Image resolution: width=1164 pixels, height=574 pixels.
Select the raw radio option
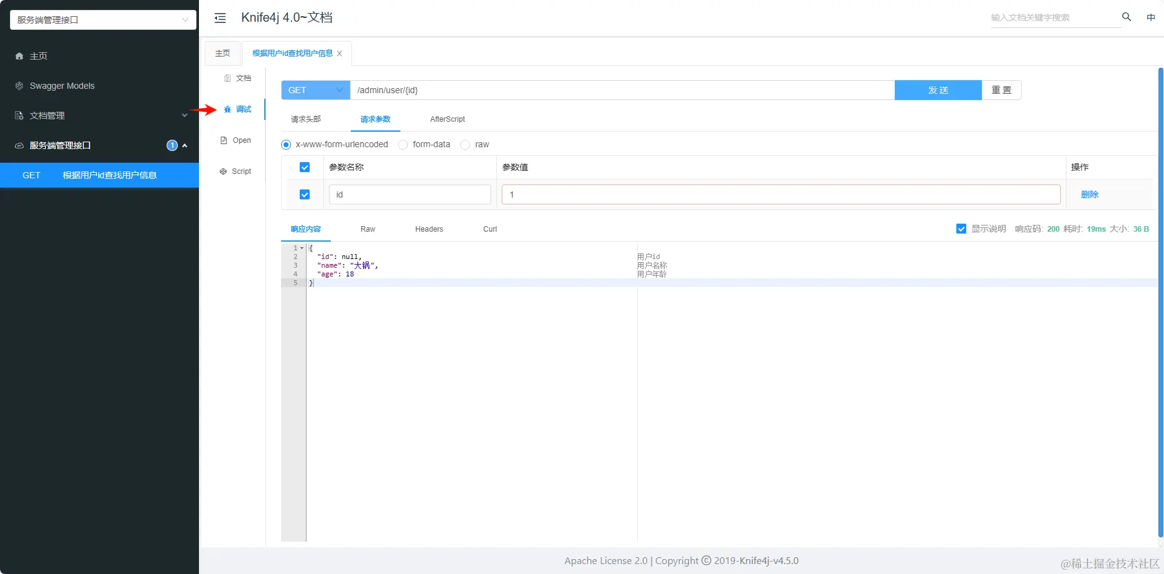(x=465, y=145)
